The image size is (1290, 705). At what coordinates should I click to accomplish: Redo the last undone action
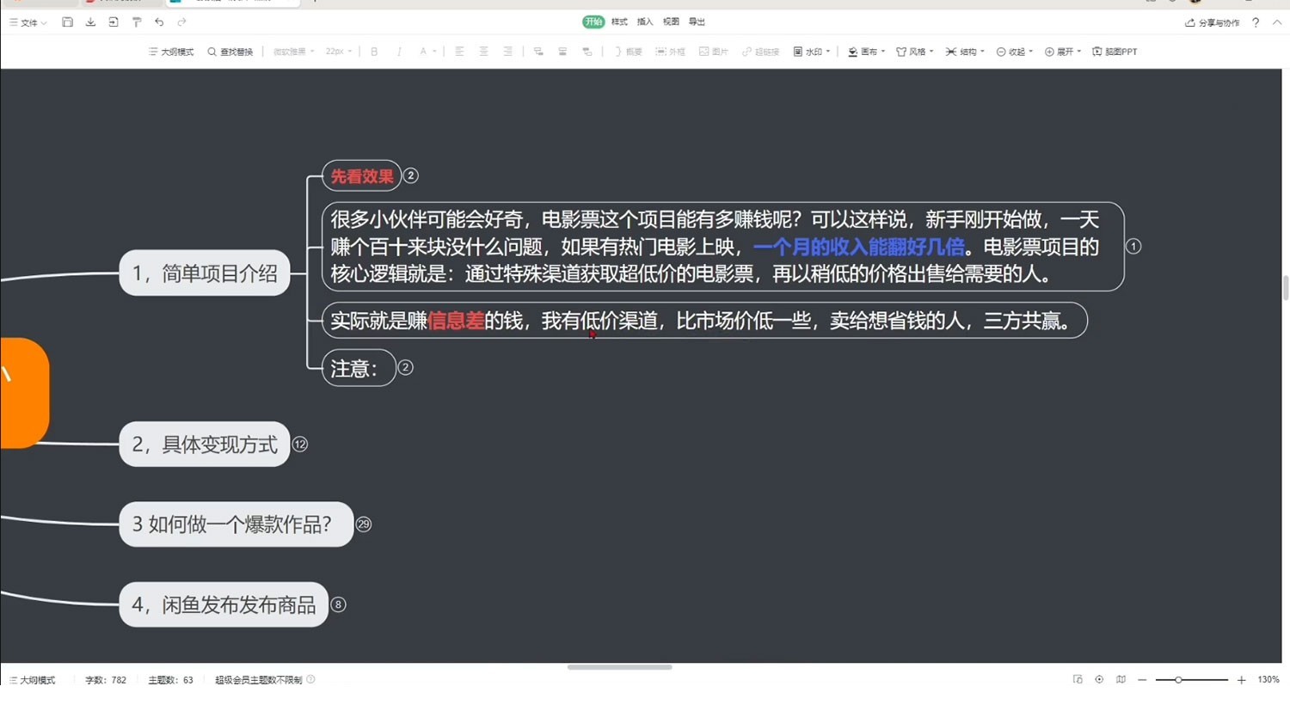(x=181, y=22)
